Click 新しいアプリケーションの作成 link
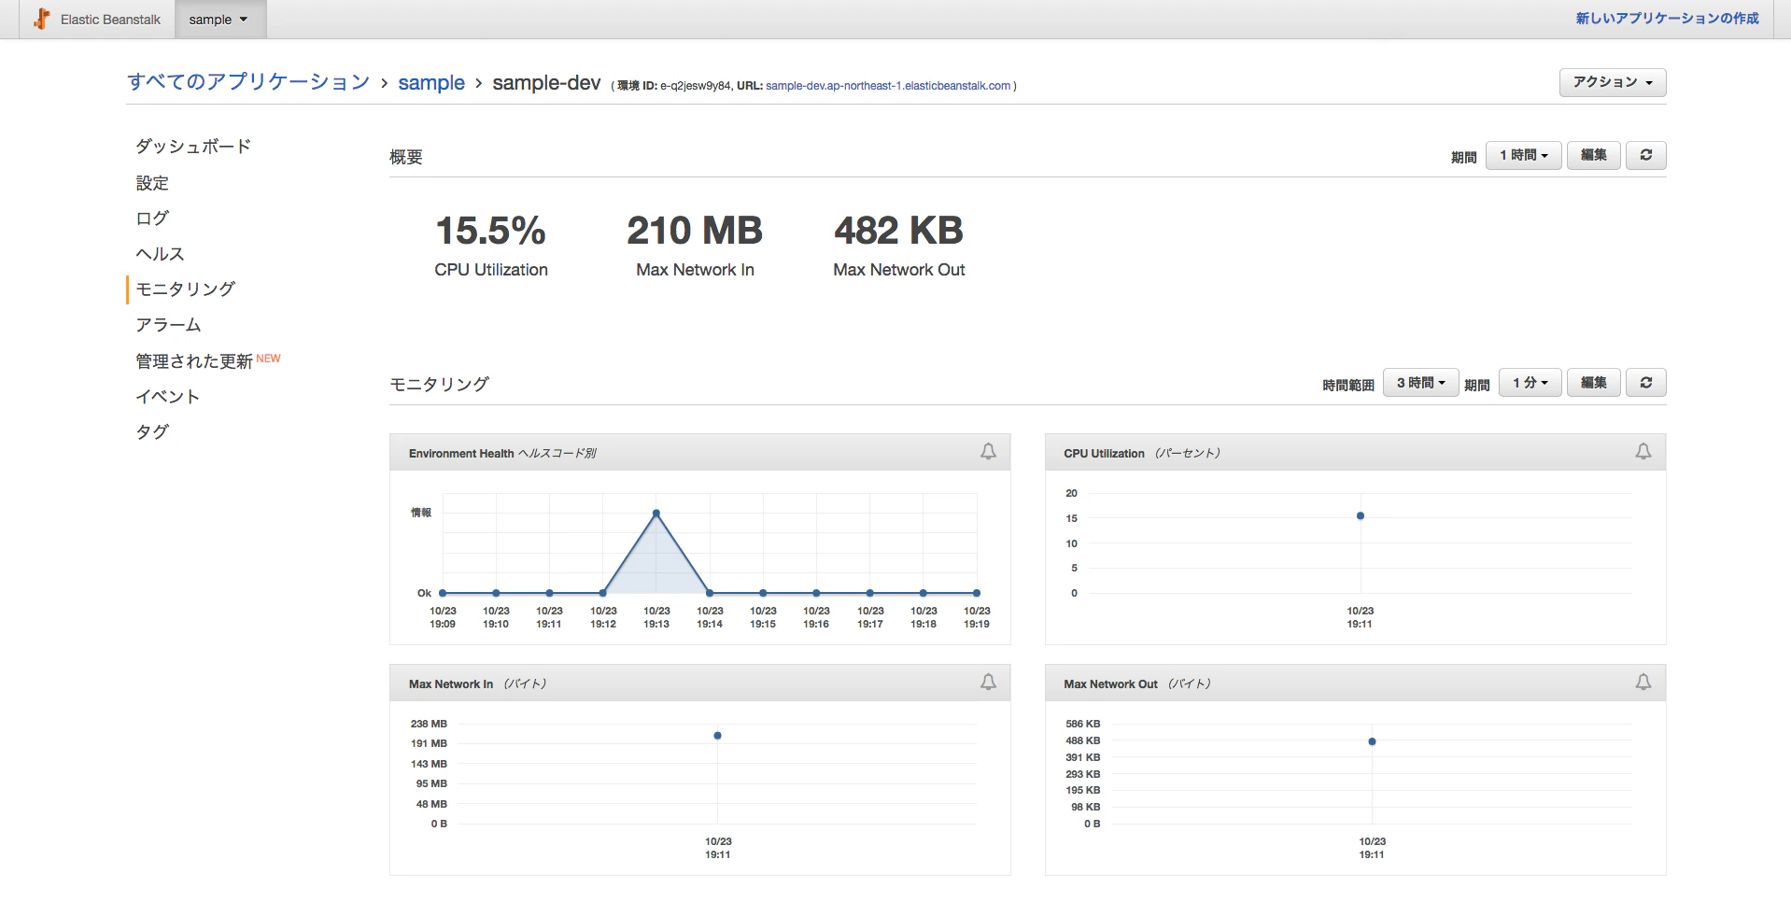This screenshot has width=1791, height=902. coord(1668,19)
